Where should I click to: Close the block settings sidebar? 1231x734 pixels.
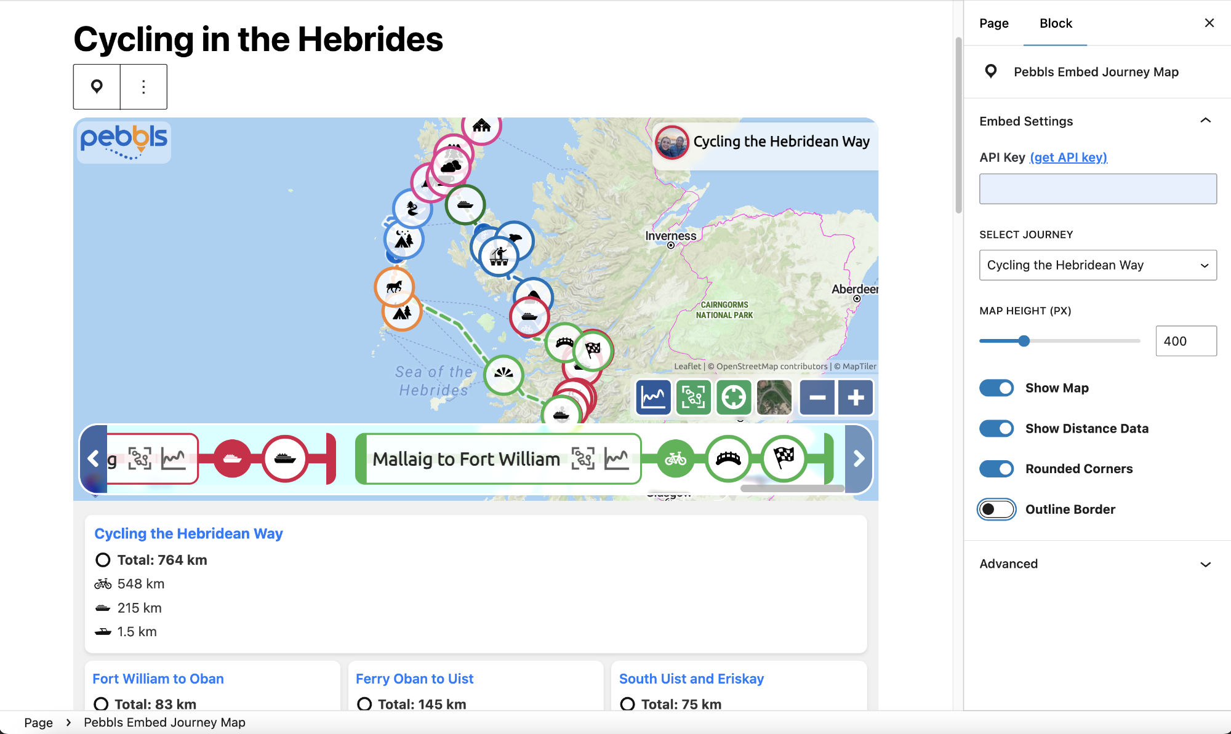tap(1209, 23)
